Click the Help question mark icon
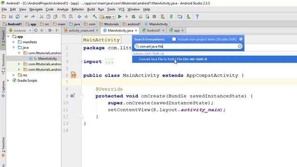Viewport: 297px width, 167px height. [x=197, y=17]
